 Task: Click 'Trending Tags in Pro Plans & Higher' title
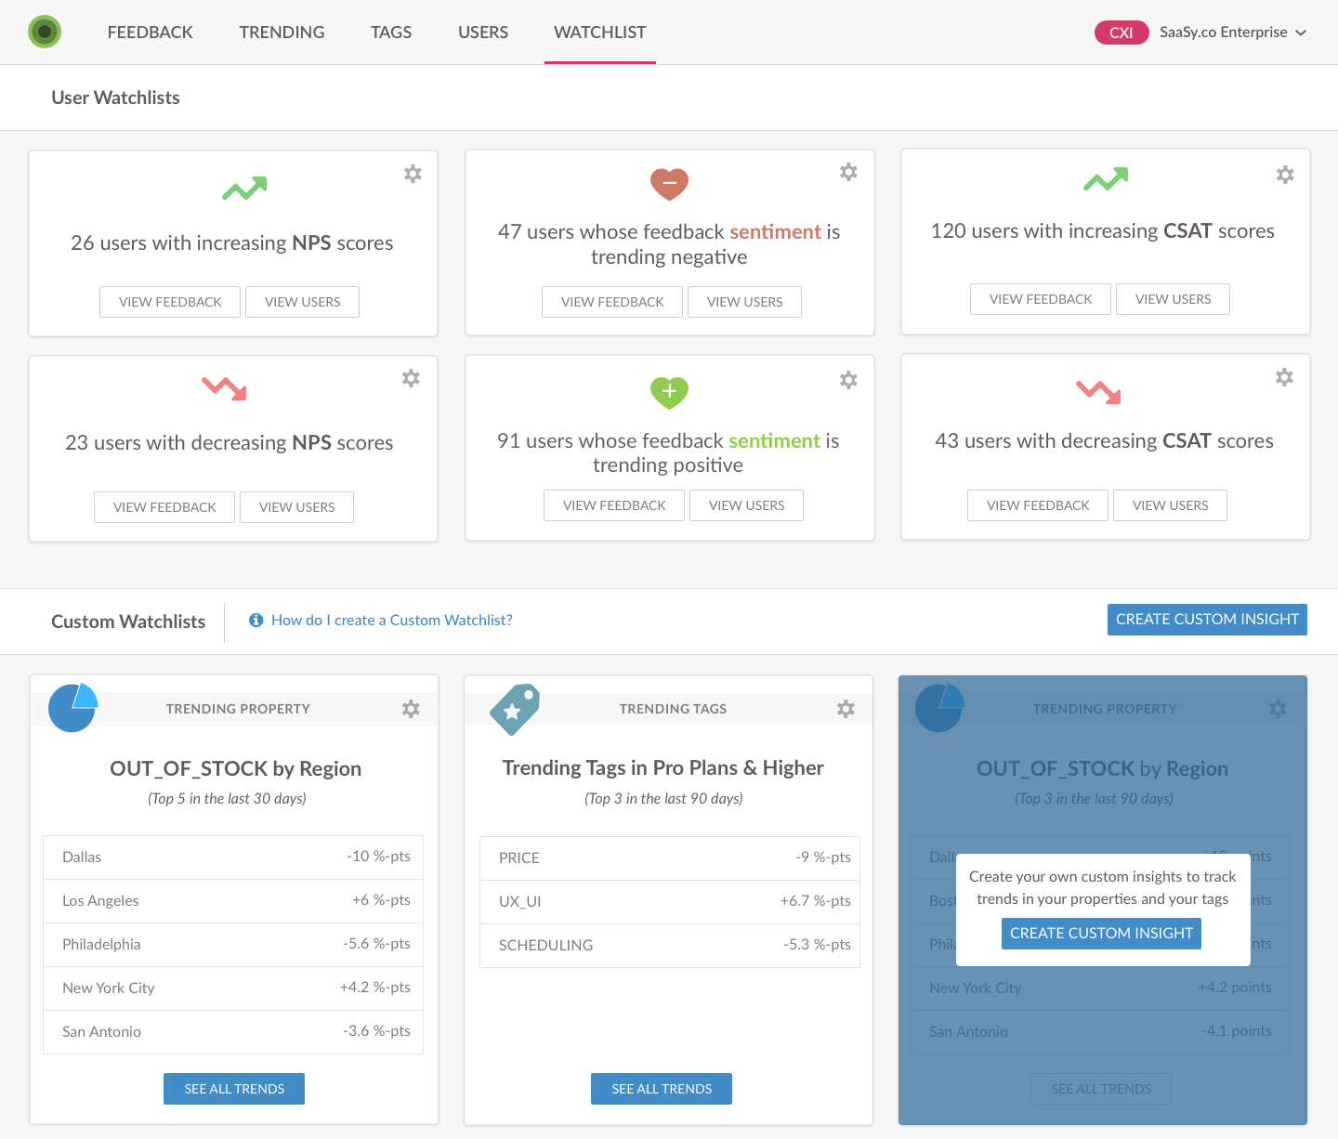pyautogui.click(x=663, y=768)
